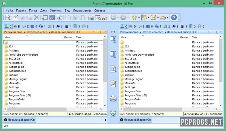Screen dimensions: 226x131
Task: Click Рабочий стол in right path breadcrumb
Action: pyautogui.click(x=129, y=32)
